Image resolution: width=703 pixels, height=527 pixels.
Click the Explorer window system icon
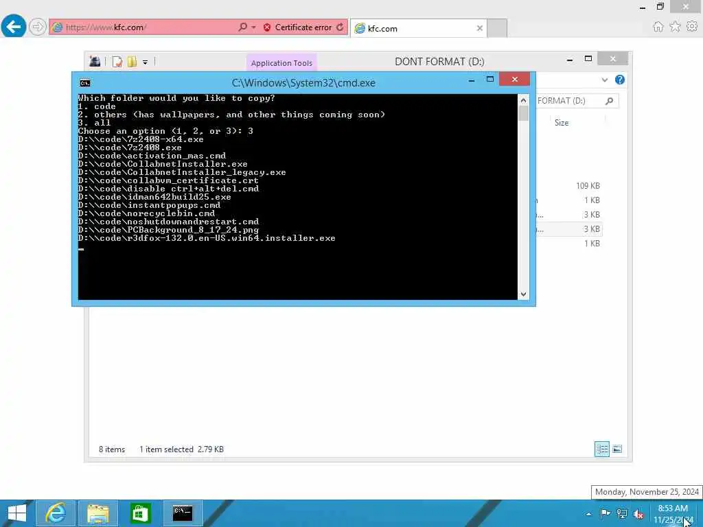click(95, 61)
